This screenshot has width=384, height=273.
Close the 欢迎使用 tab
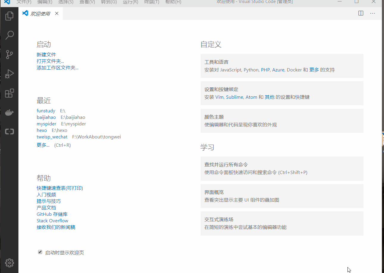pyautogui.click(x=57, y=13)
